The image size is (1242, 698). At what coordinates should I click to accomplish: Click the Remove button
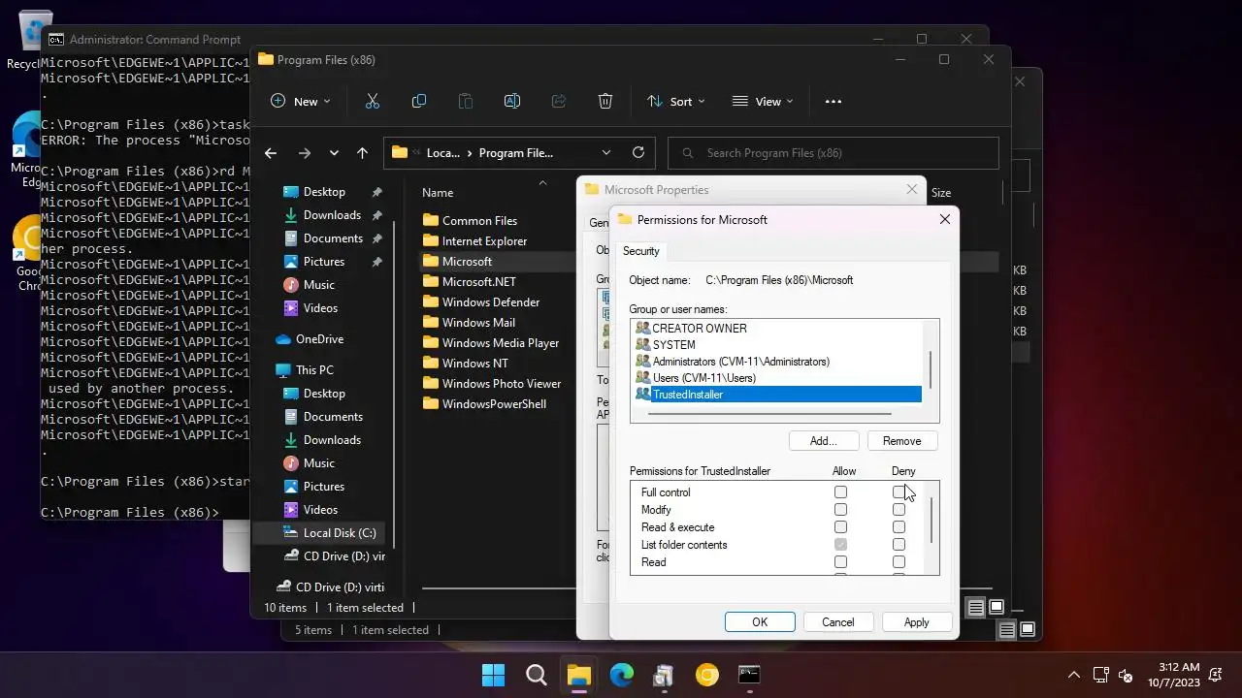[901, 441]
